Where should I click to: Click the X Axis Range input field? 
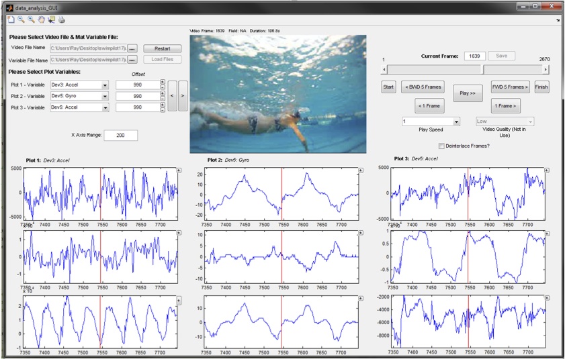(121, 135)
